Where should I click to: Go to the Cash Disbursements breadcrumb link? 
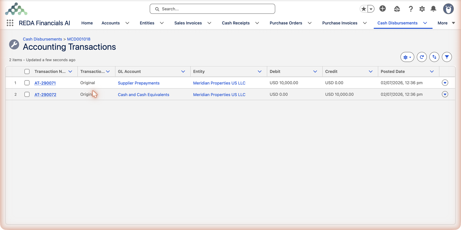(42, 39)
